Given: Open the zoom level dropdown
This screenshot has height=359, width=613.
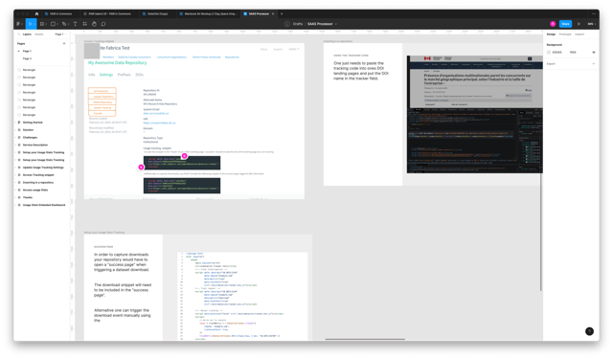Looking at the screenshot, I should (x=592, y=24).
